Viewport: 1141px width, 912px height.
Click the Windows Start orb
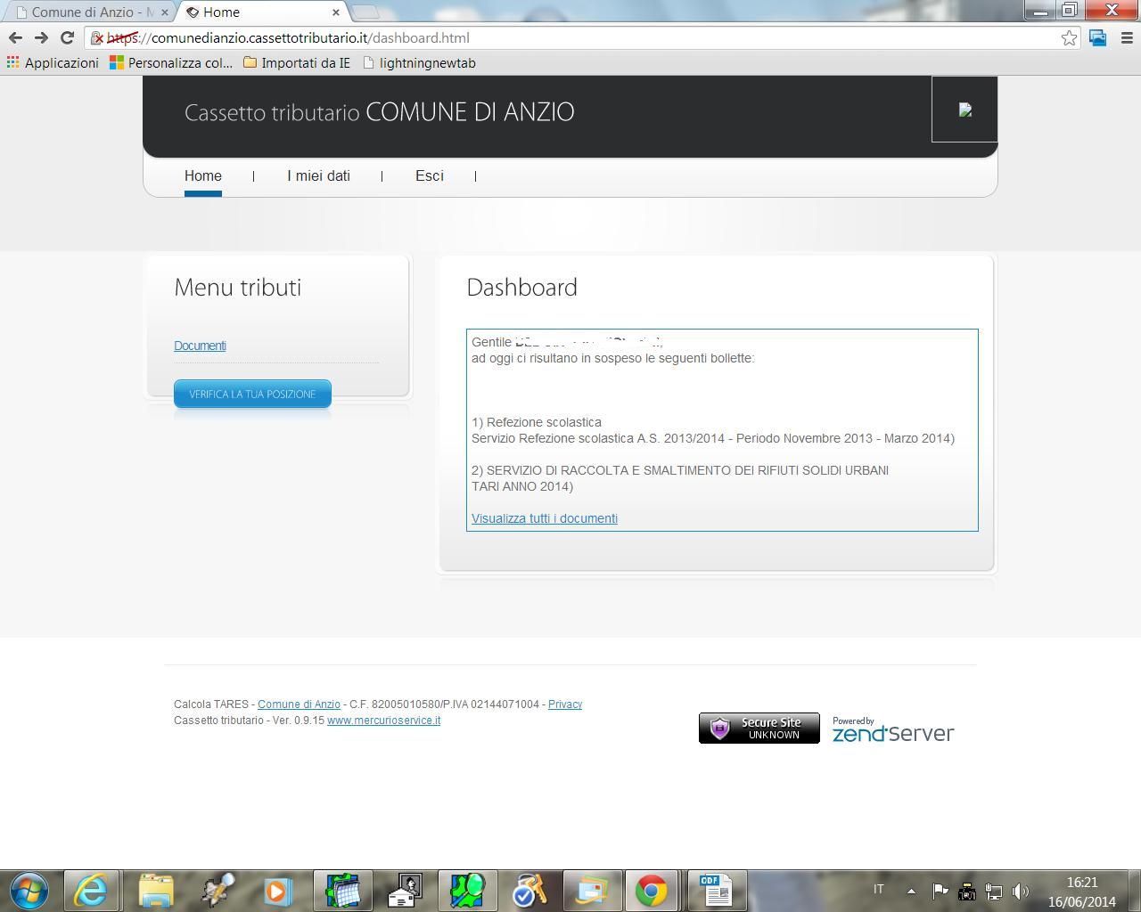[x=29, y=890]
